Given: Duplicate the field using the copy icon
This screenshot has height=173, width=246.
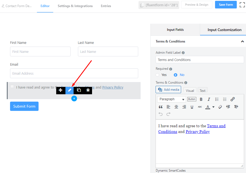Looking at the screenshot, I should (x=79, y=90).
